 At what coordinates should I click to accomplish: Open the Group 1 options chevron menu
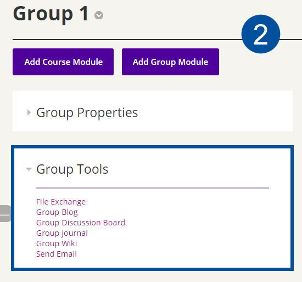point(99,15)
